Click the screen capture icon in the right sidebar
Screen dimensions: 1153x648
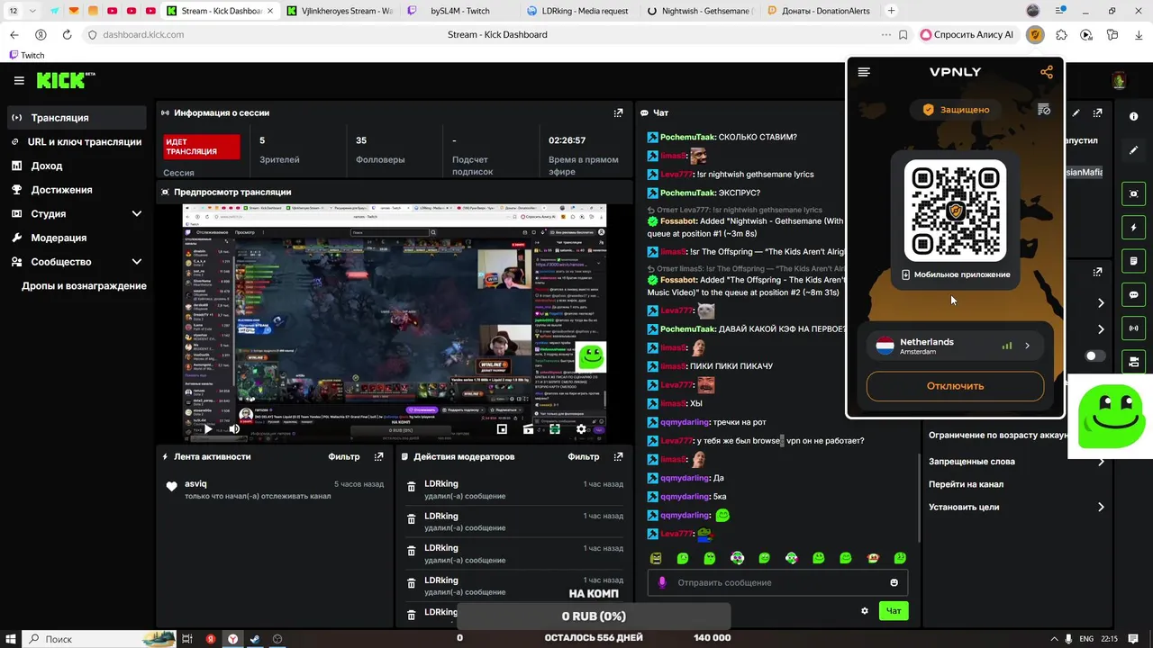pyautogui.click(x=1134, y=193)
